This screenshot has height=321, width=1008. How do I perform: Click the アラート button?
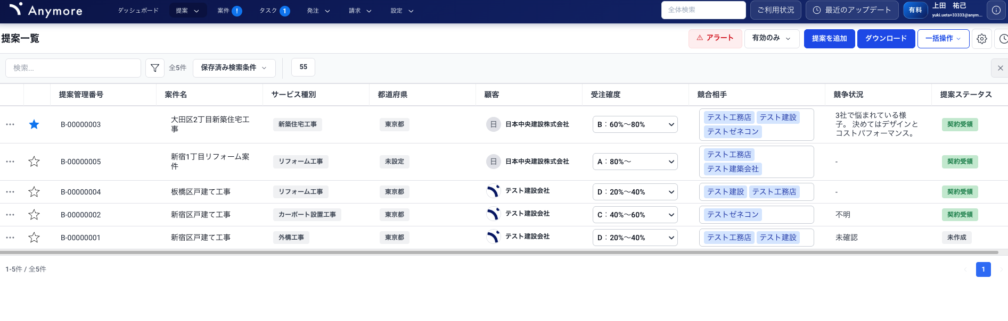[x=715, y=38]
